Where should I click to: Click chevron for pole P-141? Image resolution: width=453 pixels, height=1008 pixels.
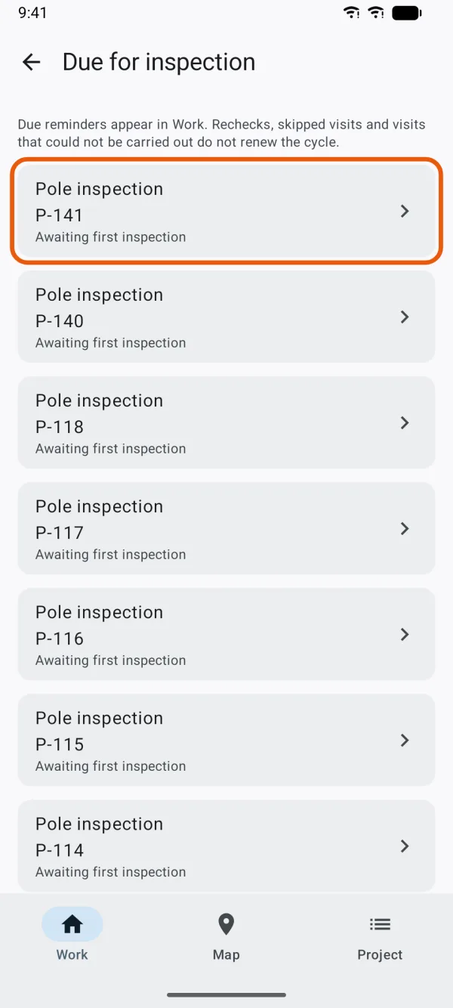405,211
